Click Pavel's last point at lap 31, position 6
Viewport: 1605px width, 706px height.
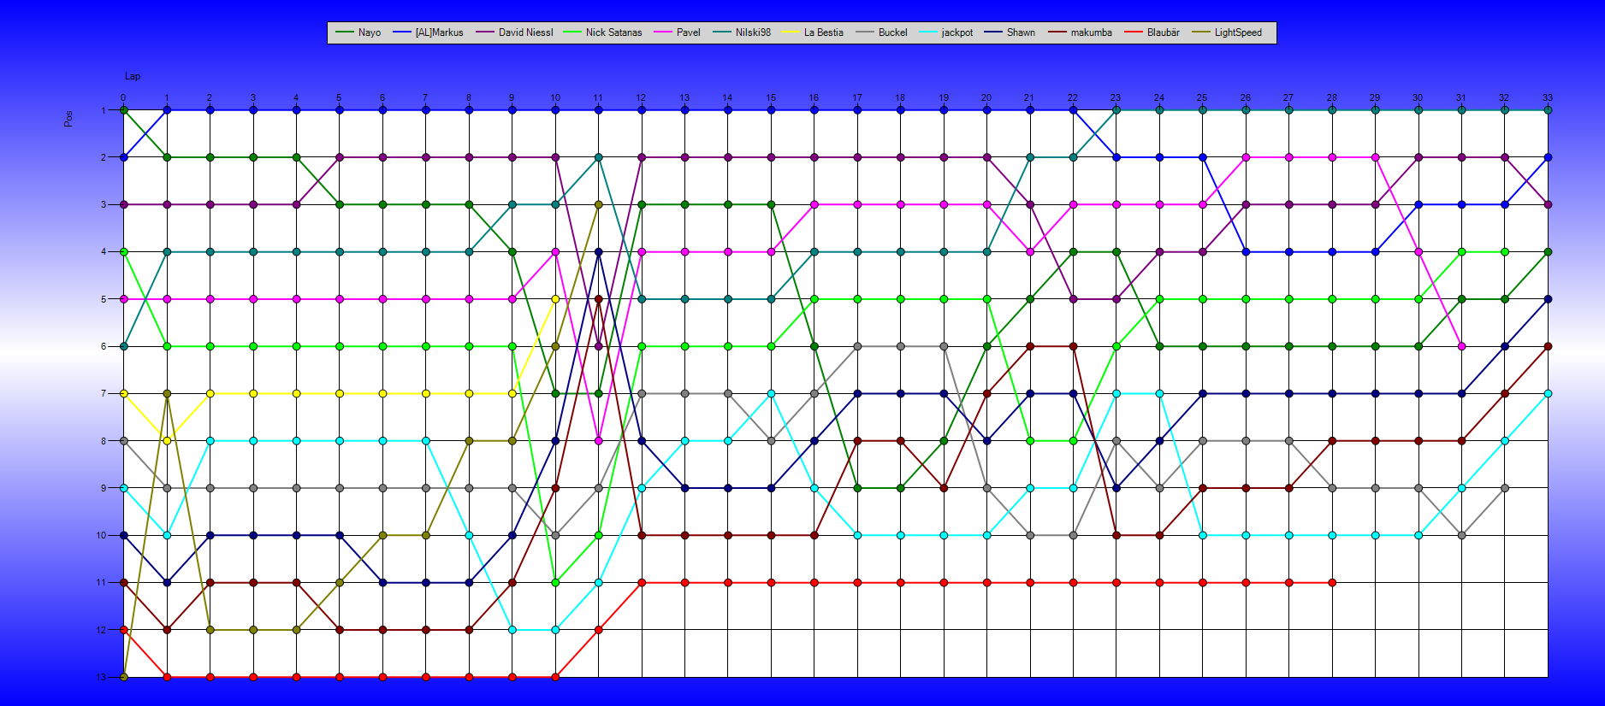click(1461, 346)
